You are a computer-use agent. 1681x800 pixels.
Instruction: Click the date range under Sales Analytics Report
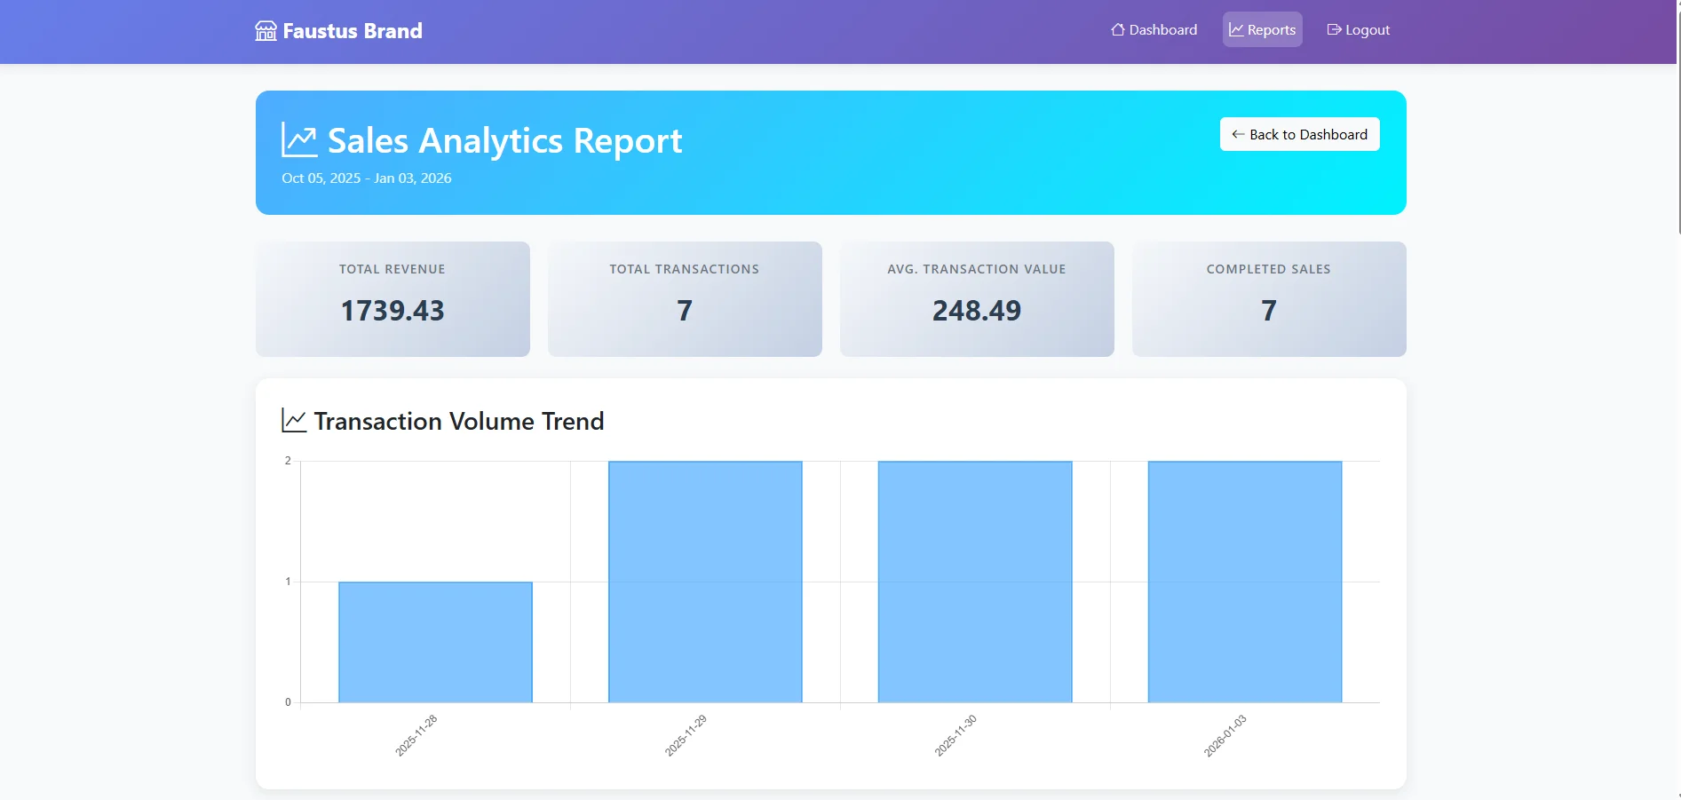[x=367, y=178]
